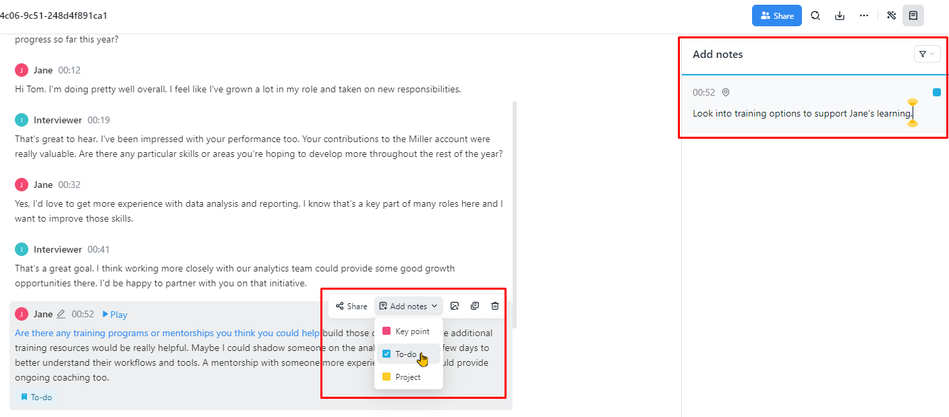Click the find and replace search icon
Viewport: 949px width, 417px height.
point(815,15)
